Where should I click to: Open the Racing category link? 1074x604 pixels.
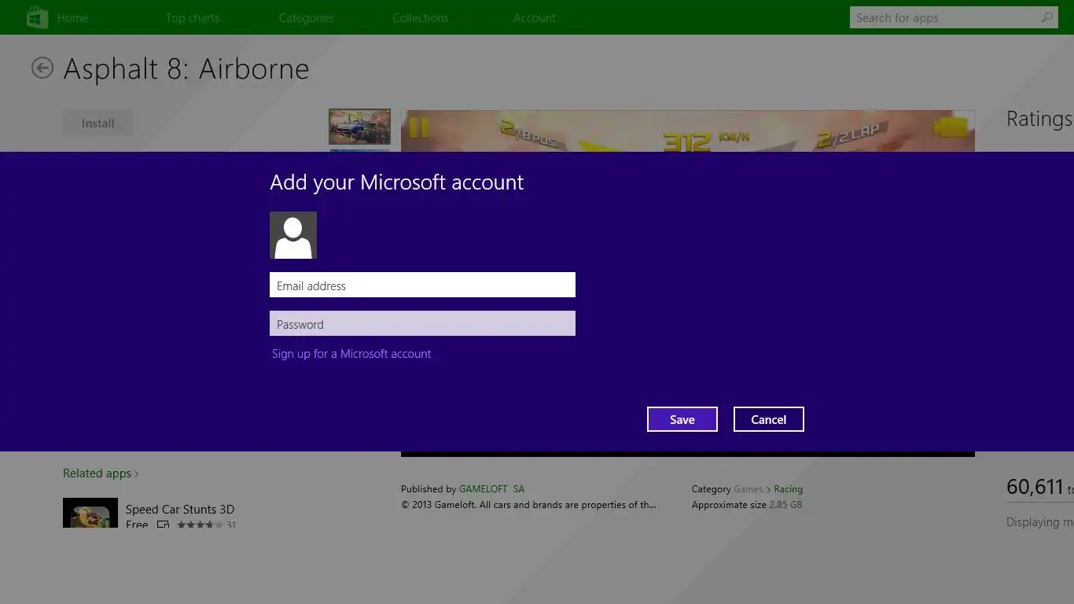tap(788, 488)
